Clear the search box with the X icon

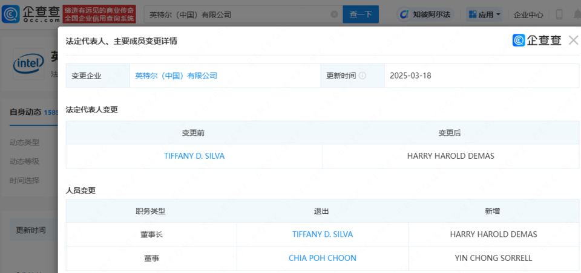(x=334, y=14)
